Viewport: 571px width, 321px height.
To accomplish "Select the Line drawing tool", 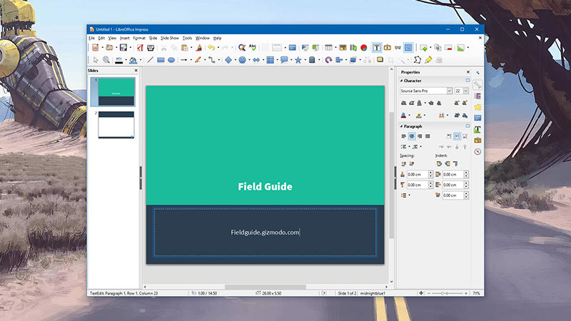I will (150, 60).
